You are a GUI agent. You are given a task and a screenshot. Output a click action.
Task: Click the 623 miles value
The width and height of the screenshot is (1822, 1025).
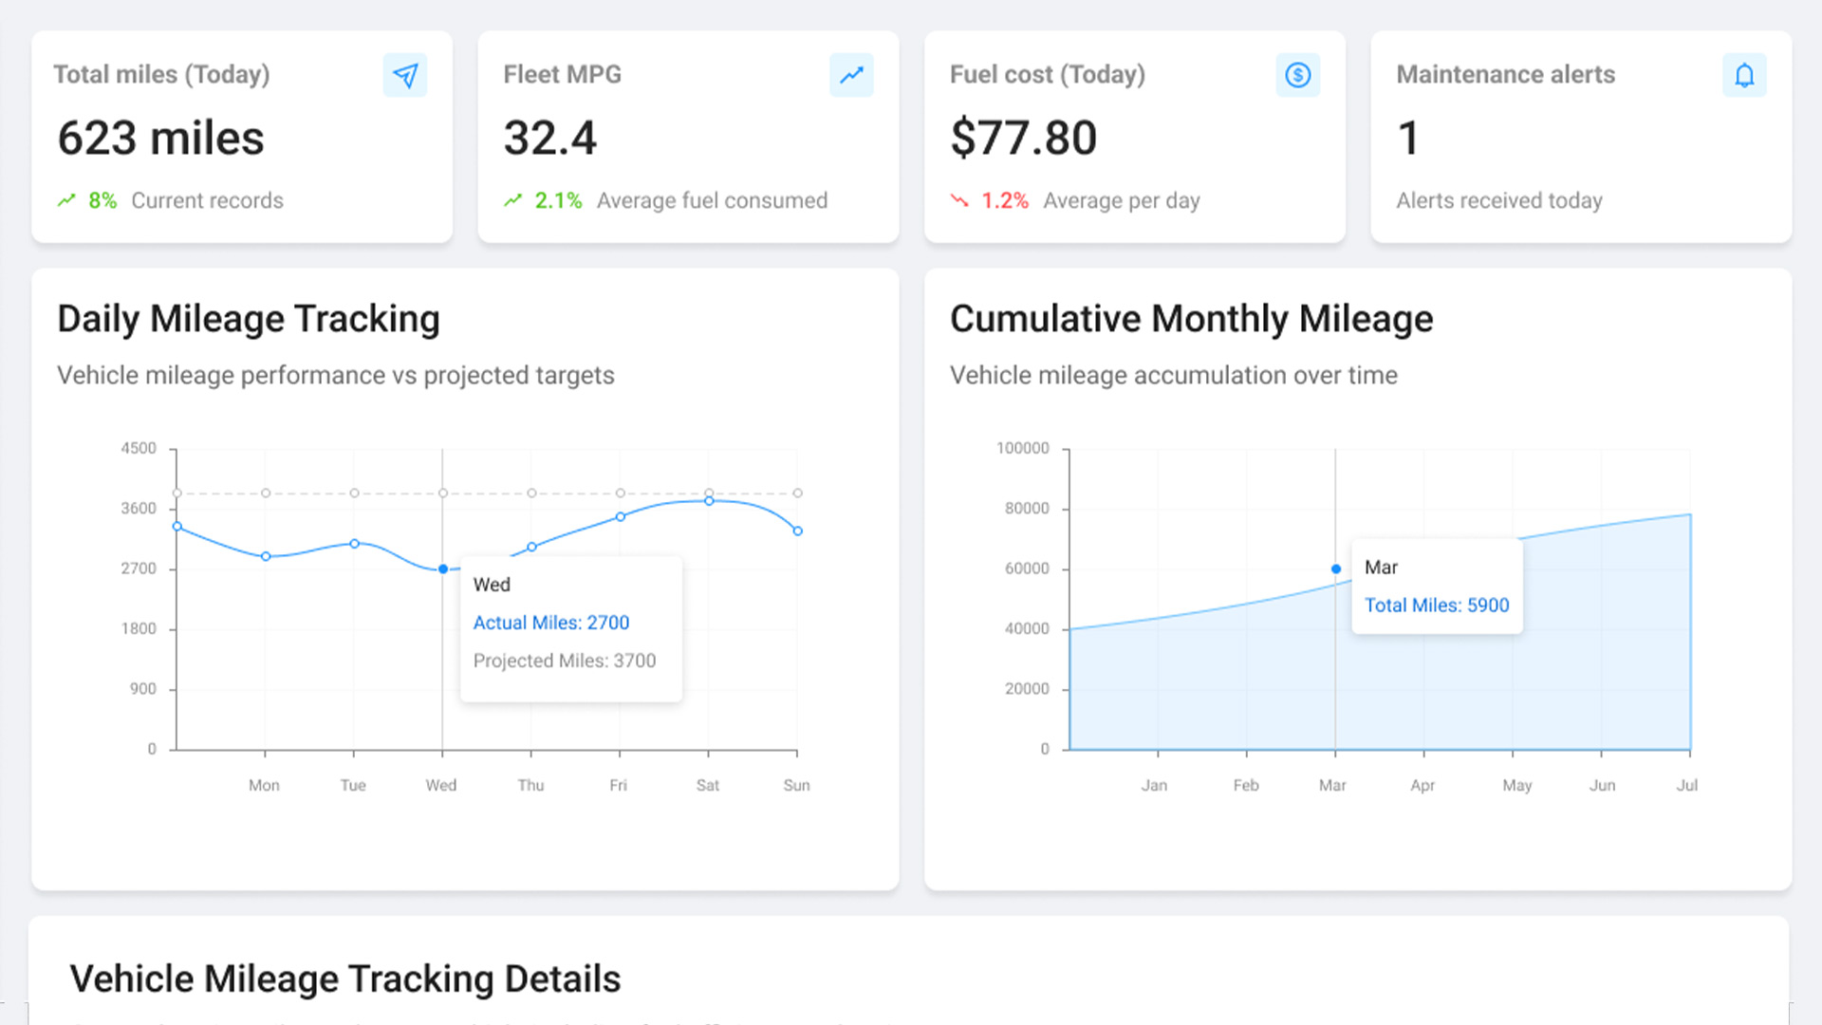160,139
